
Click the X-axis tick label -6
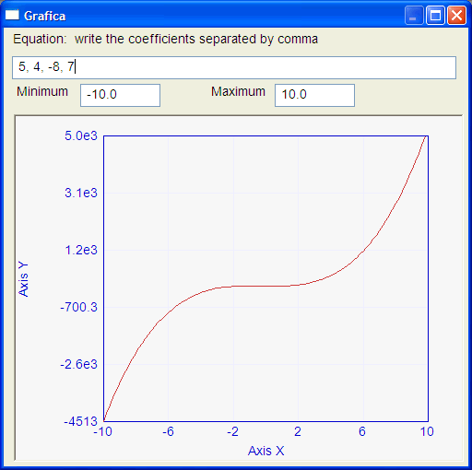(168, 432)
